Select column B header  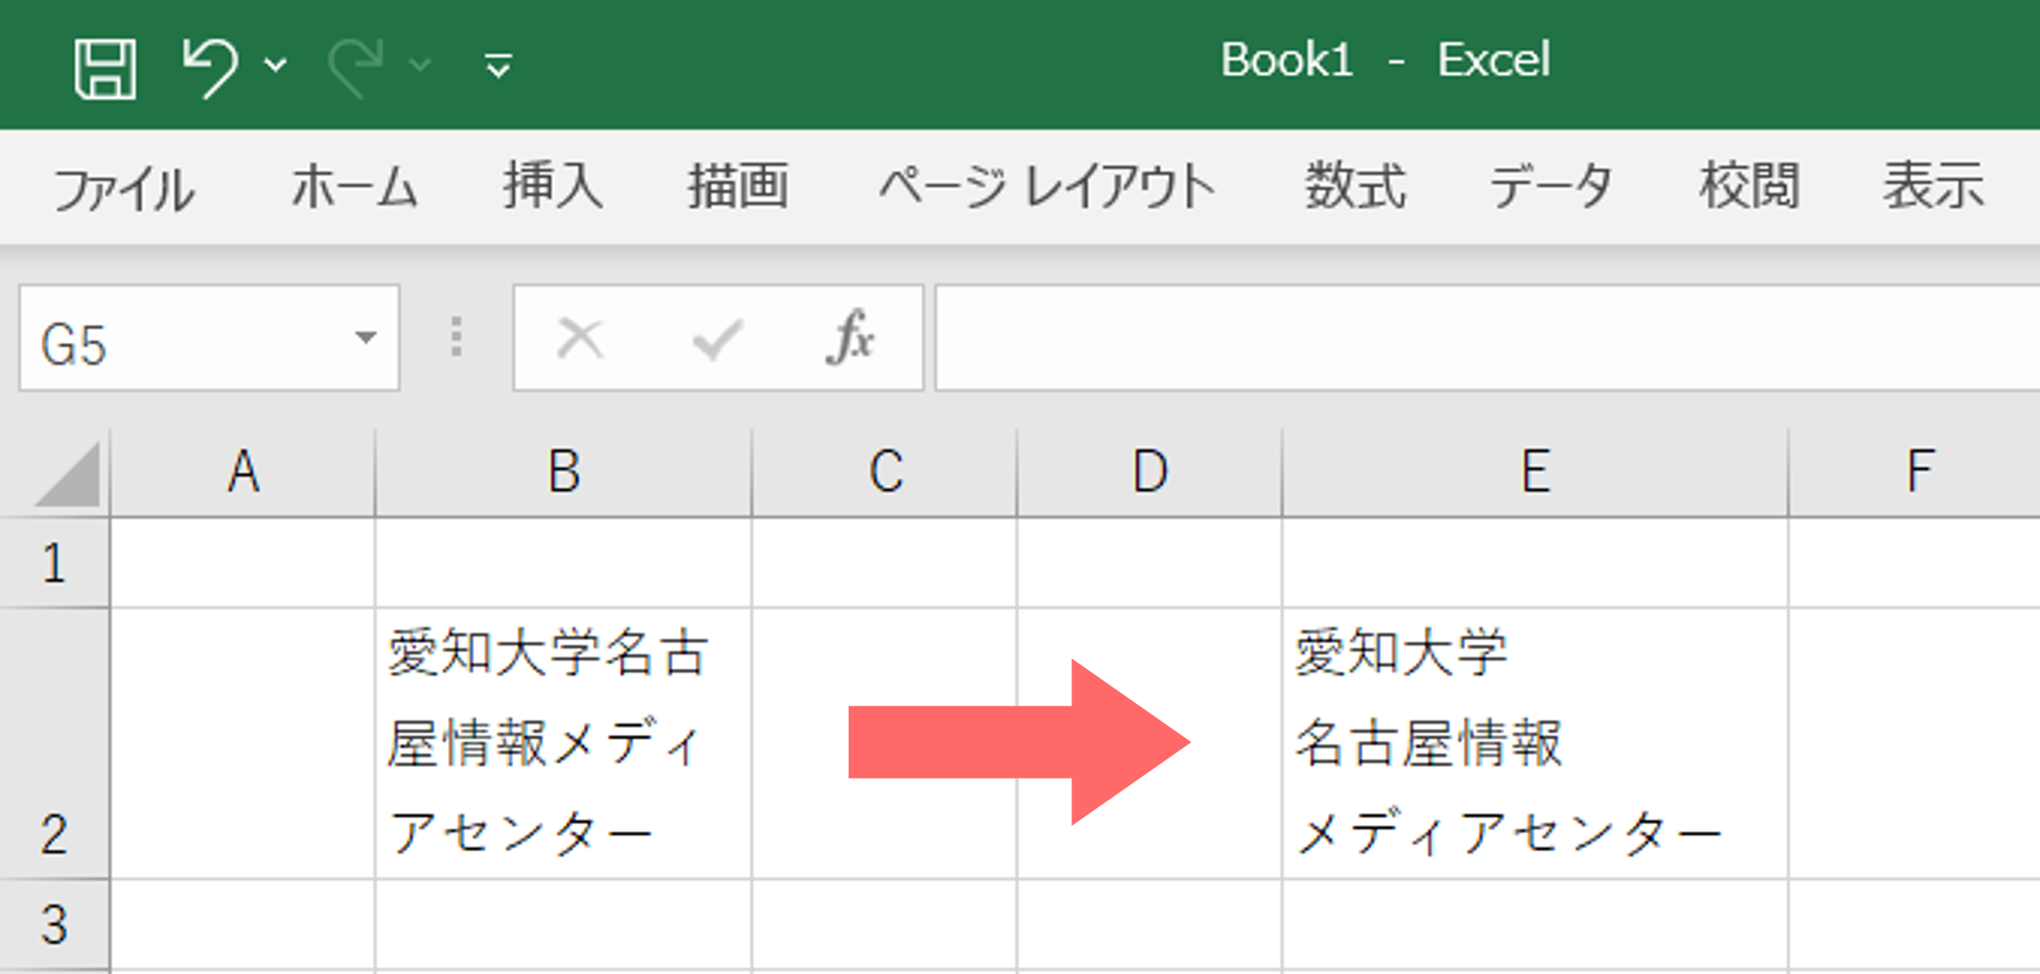tap(564, 473)
